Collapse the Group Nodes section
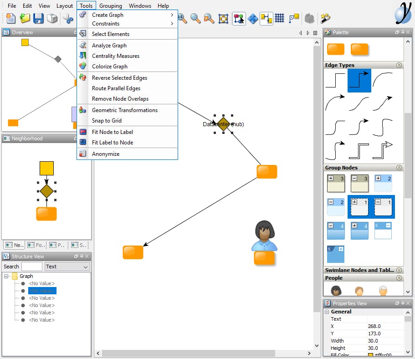Screen dimensions: 415x359 click(400, 167)
